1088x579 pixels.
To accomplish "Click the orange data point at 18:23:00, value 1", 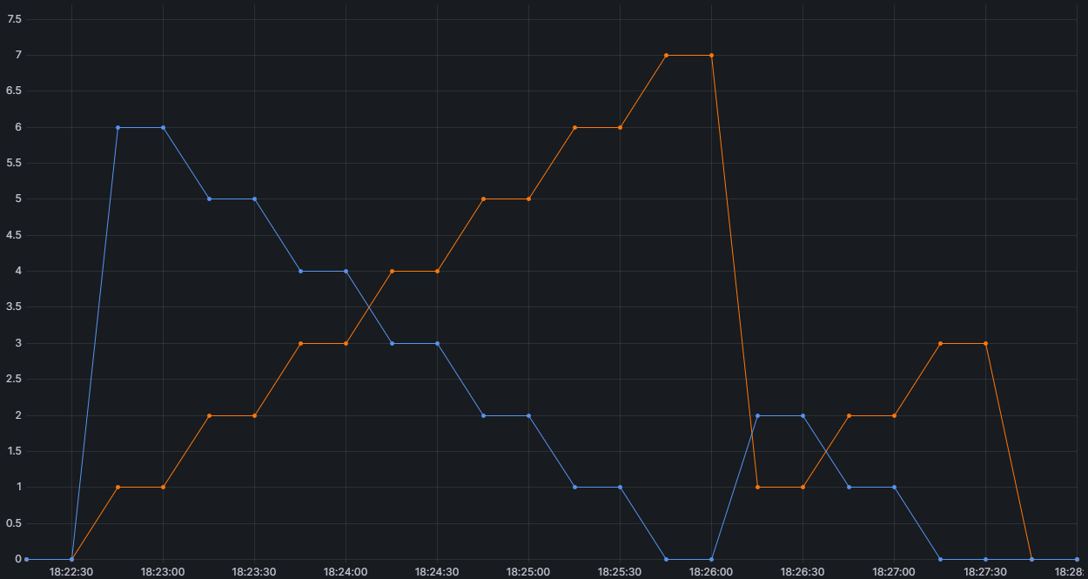I will coord(163,487).
